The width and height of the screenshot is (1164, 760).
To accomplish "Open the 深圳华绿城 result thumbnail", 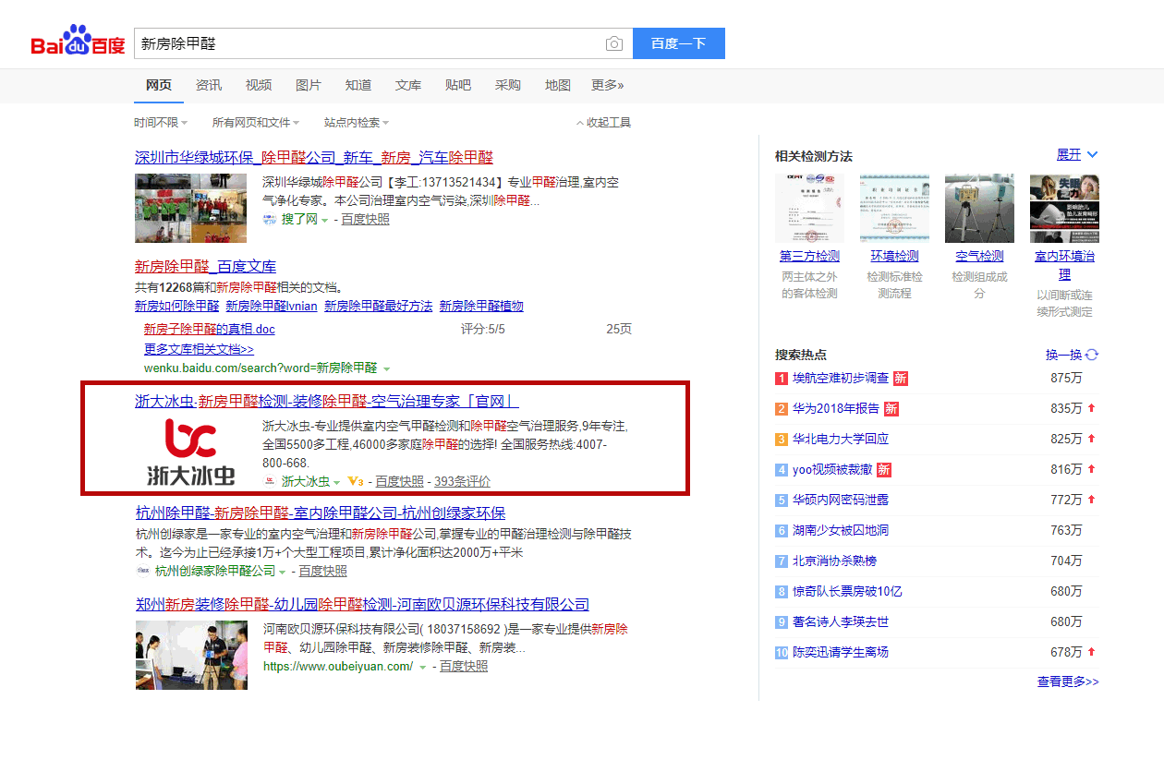I will (191, 209).
